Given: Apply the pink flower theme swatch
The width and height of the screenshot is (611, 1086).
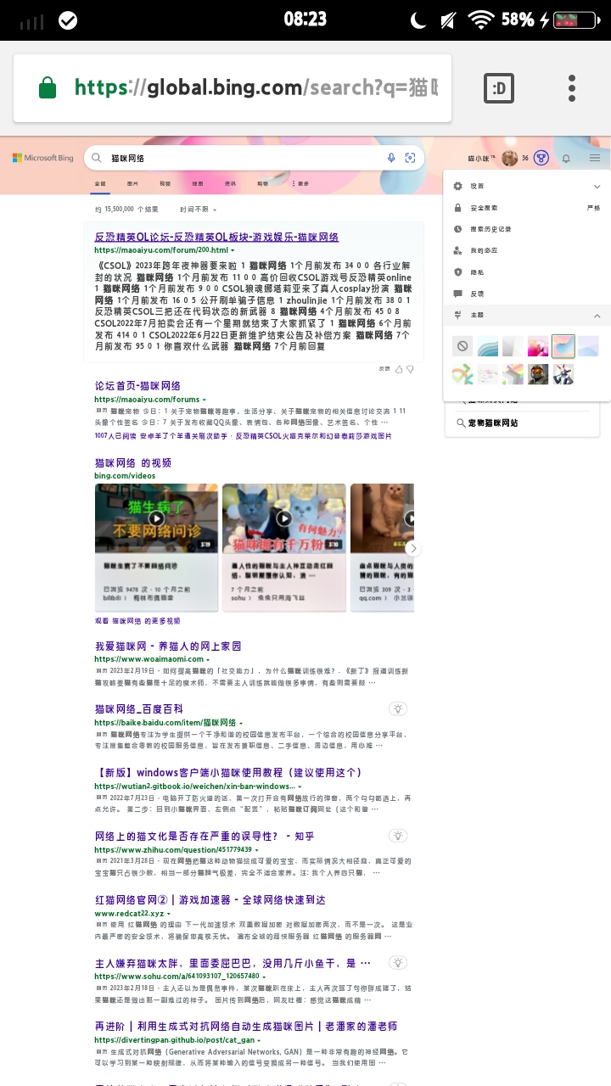Looking at the screenshot, I should coord(538,346).
